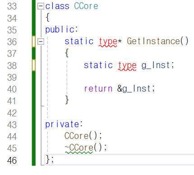The width and height of the screenshot is (194, 175).
Task: Click the closing brace on line 41
Action: tap(67, 100)
